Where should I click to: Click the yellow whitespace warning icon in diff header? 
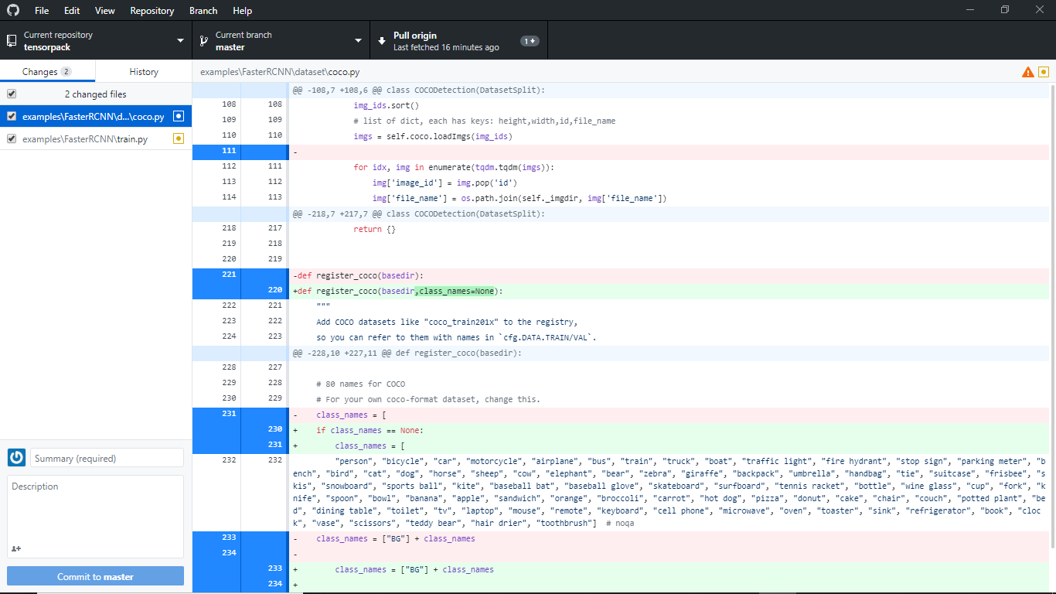tap(1044, 71)
